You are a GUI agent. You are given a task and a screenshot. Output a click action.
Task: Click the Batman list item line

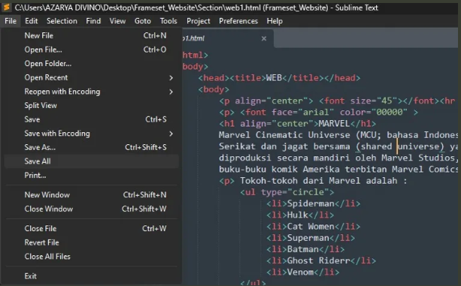coord(305,249)
